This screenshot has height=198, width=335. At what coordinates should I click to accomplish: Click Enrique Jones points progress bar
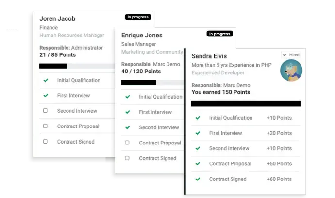tap(151, 82)
